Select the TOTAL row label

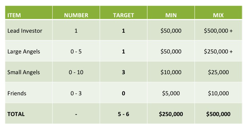(16, 114)
